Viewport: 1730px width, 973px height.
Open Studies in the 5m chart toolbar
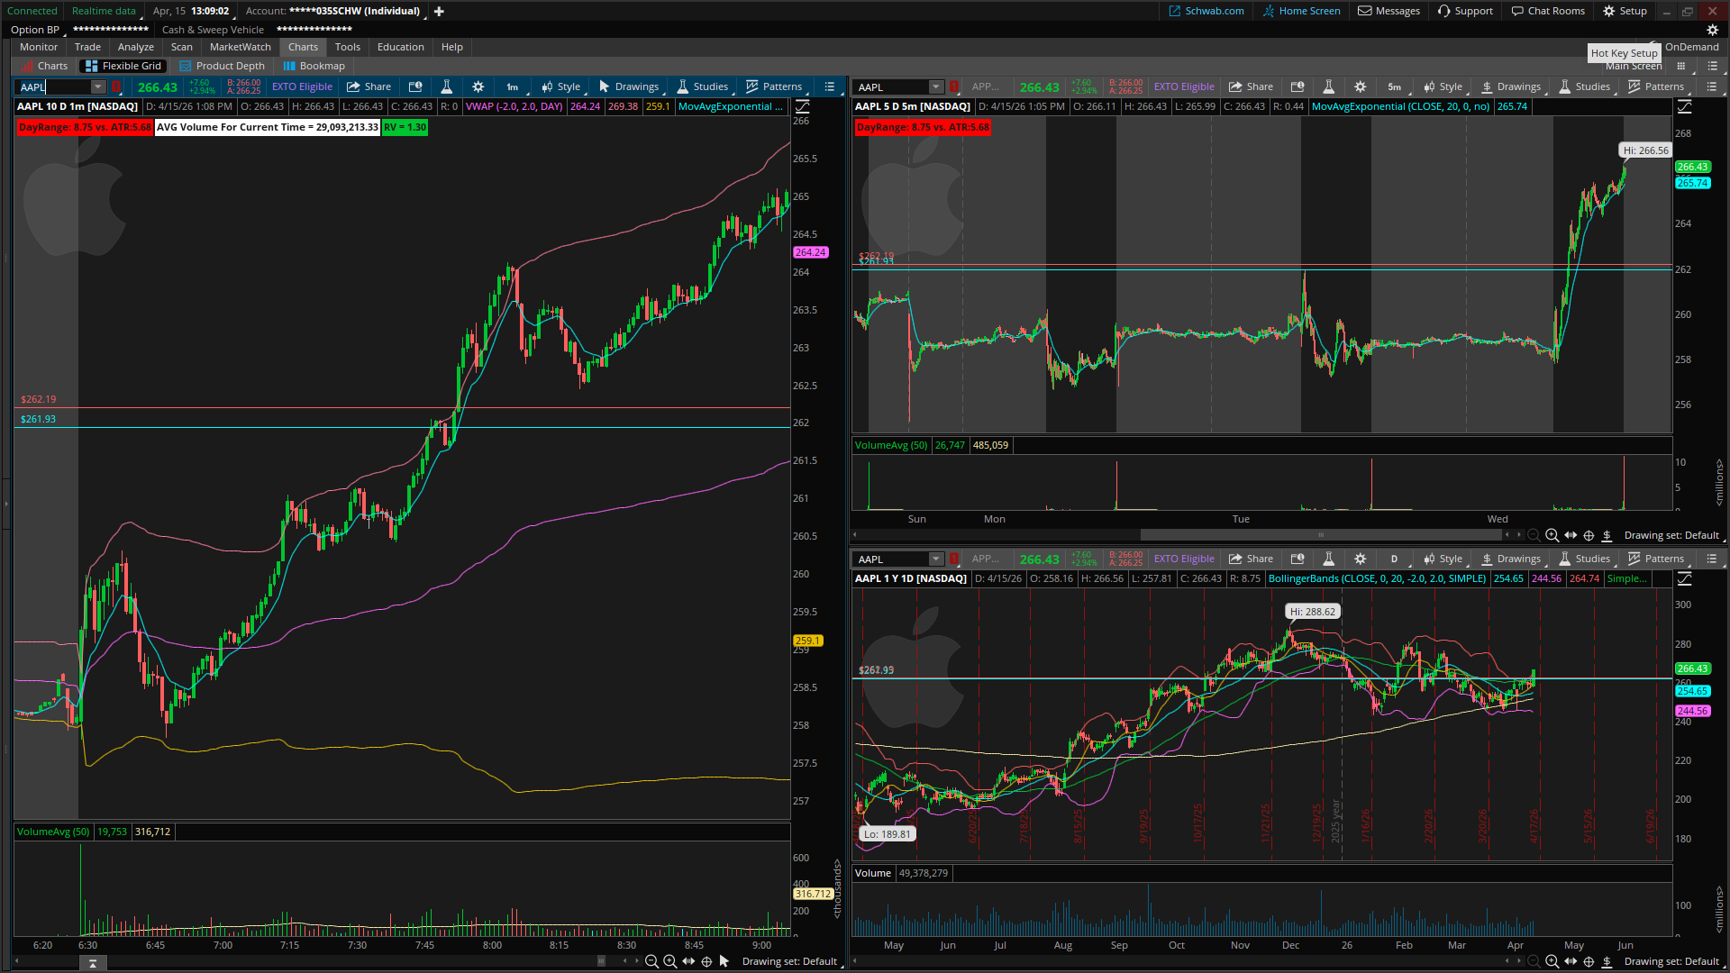point(1585,87)
